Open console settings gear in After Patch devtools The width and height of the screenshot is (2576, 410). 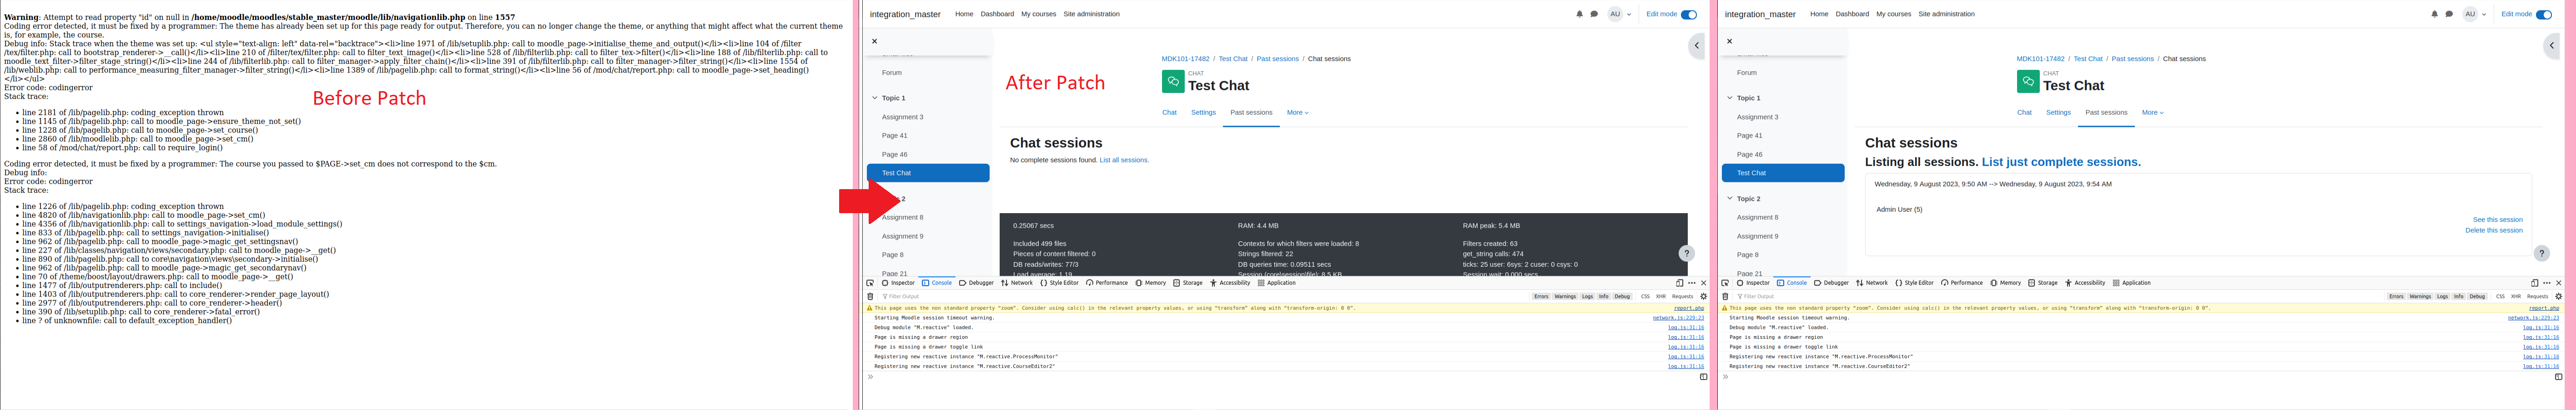(1704, 296)
